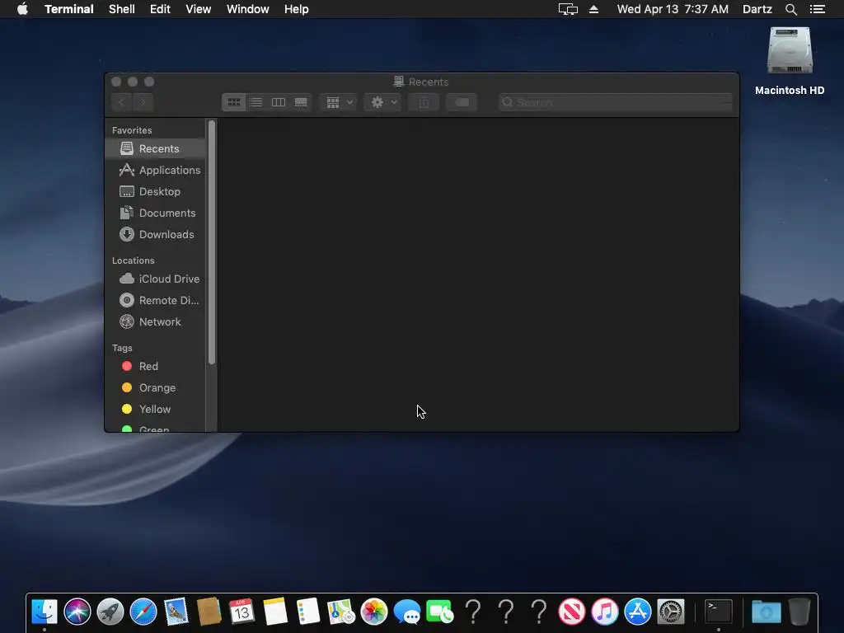
Task: Open Contacts from the Dock
Action: pos(209,612)
